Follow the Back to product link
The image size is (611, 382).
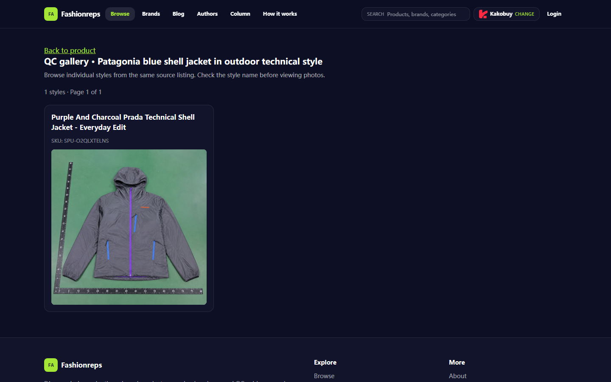coord(70,51)
